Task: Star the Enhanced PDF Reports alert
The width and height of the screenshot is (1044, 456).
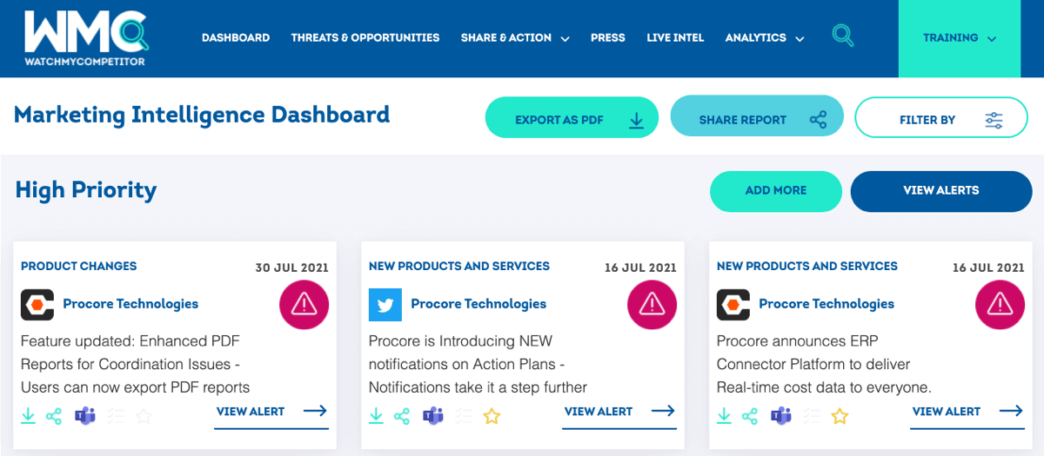Action: [144, 416]
